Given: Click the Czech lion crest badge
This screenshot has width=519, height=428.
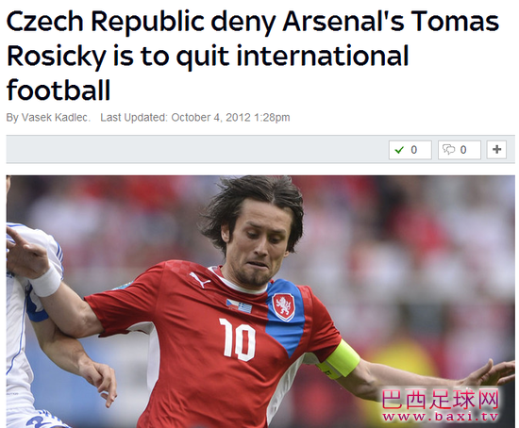Looking at the screenshot, I should click(x=284, y=307).
